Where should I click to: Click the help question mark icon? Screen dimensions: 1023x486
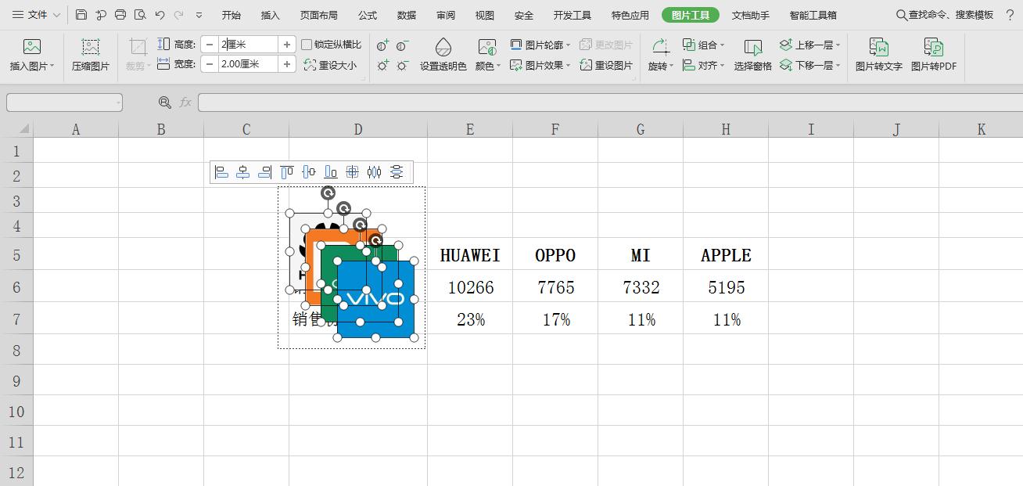point(1010,15)
